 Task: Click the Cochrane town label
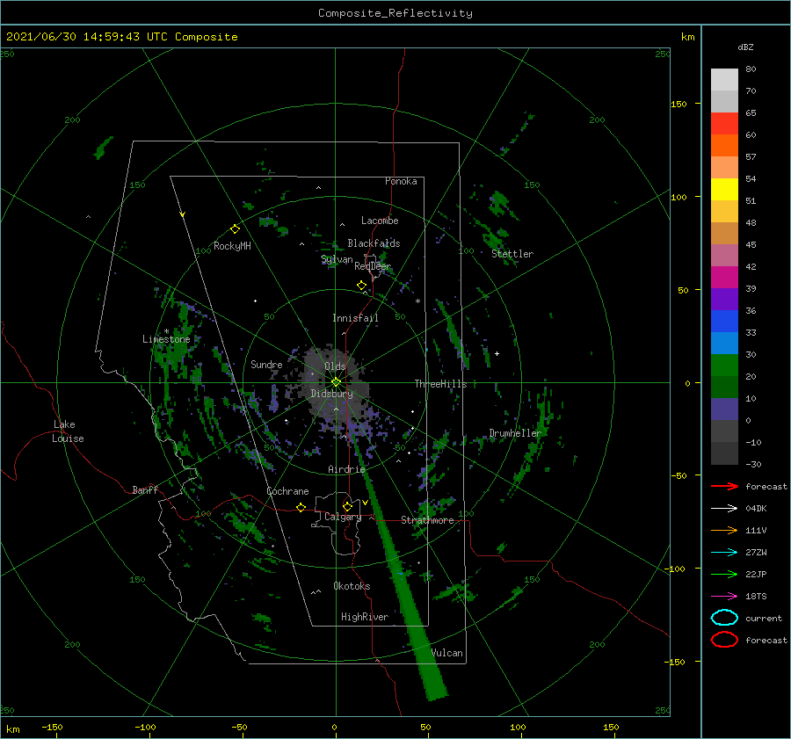(287, 491)
